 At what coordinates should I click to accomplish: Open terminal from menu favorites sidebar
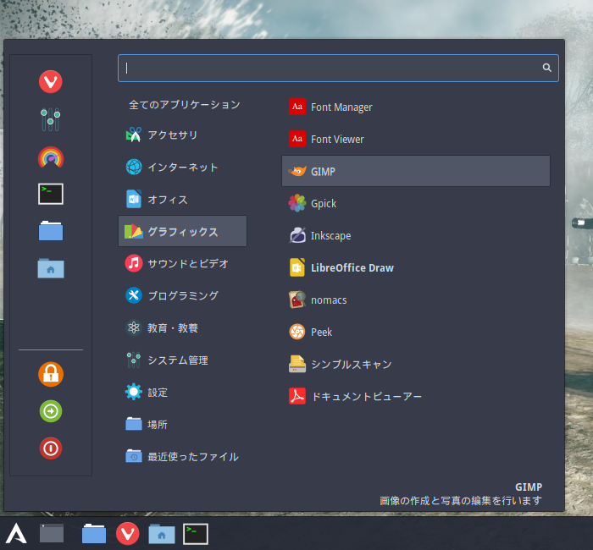coord(51,194)
